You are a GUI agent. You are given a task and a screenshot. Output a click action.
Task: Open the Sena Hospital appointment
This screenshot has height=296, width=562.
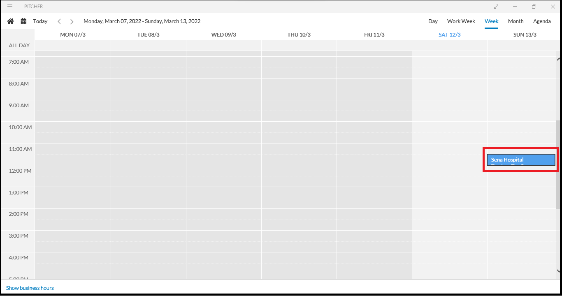tap(520, 160)
